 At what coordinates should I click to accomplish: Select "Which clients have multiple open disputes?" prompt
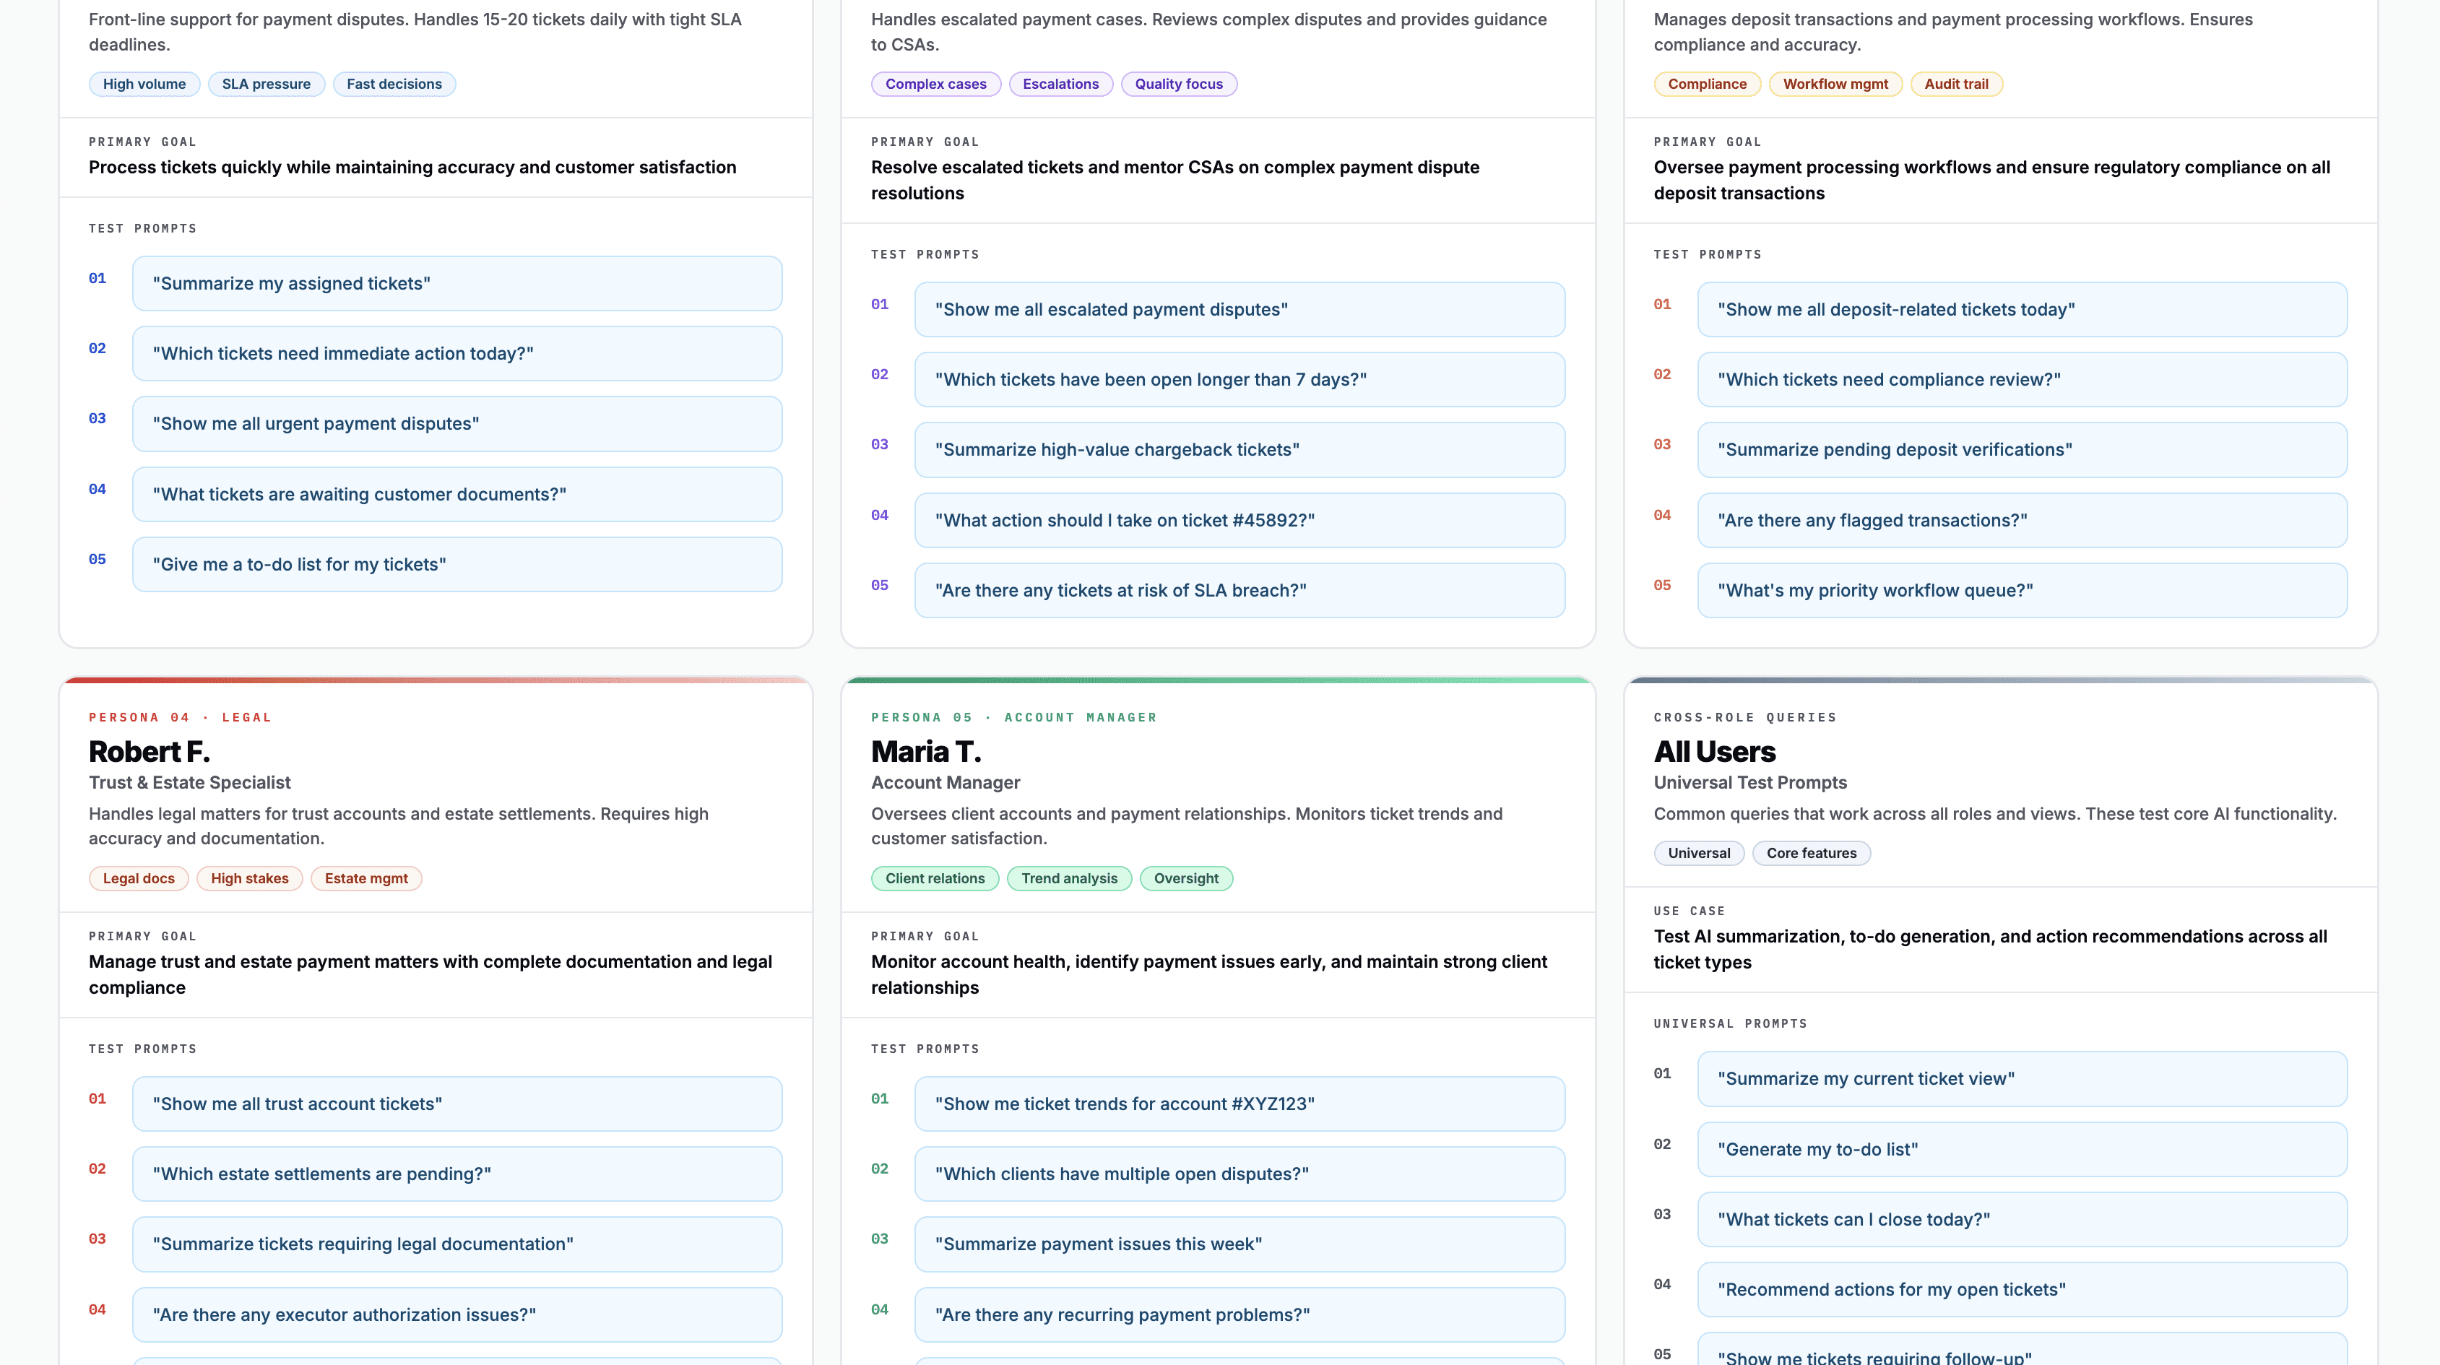[1239, 1174]
